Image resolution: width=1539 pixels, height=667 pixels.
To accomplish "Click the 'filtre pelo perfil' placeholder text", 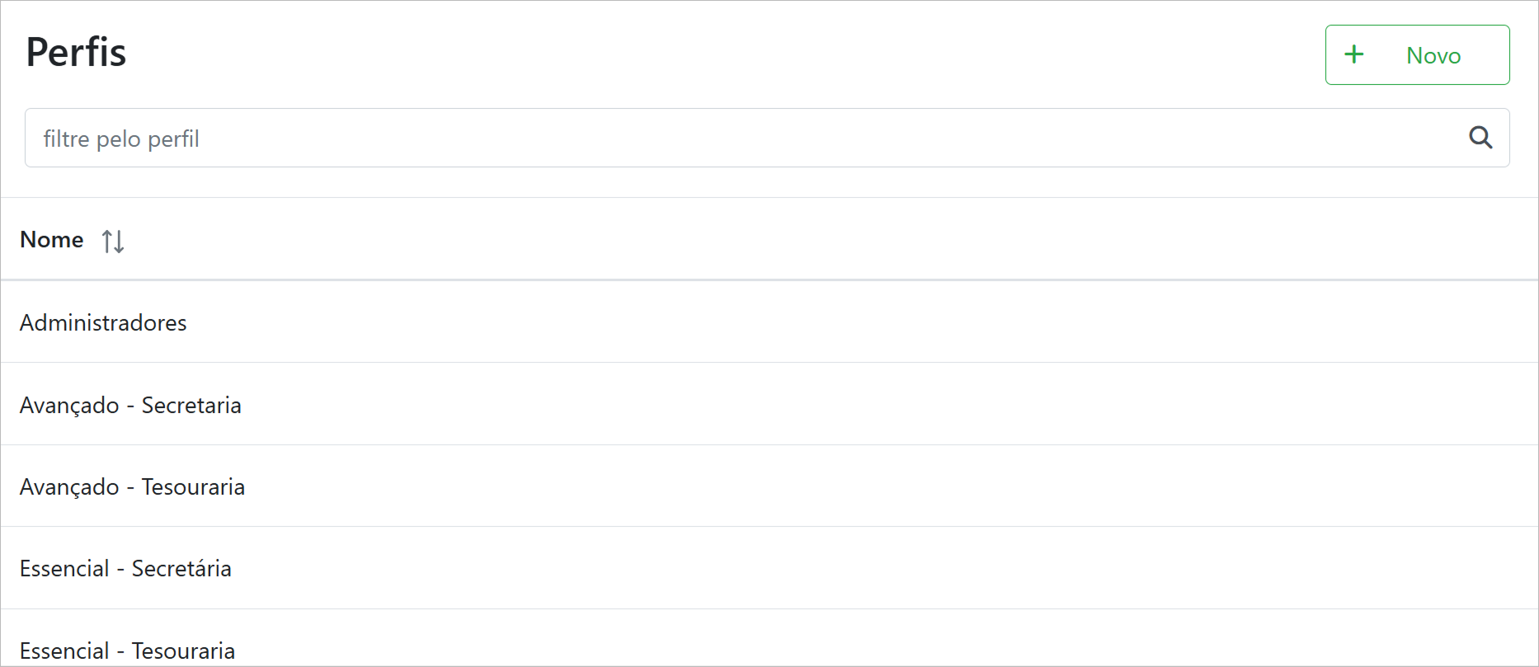I will [121, 139].
